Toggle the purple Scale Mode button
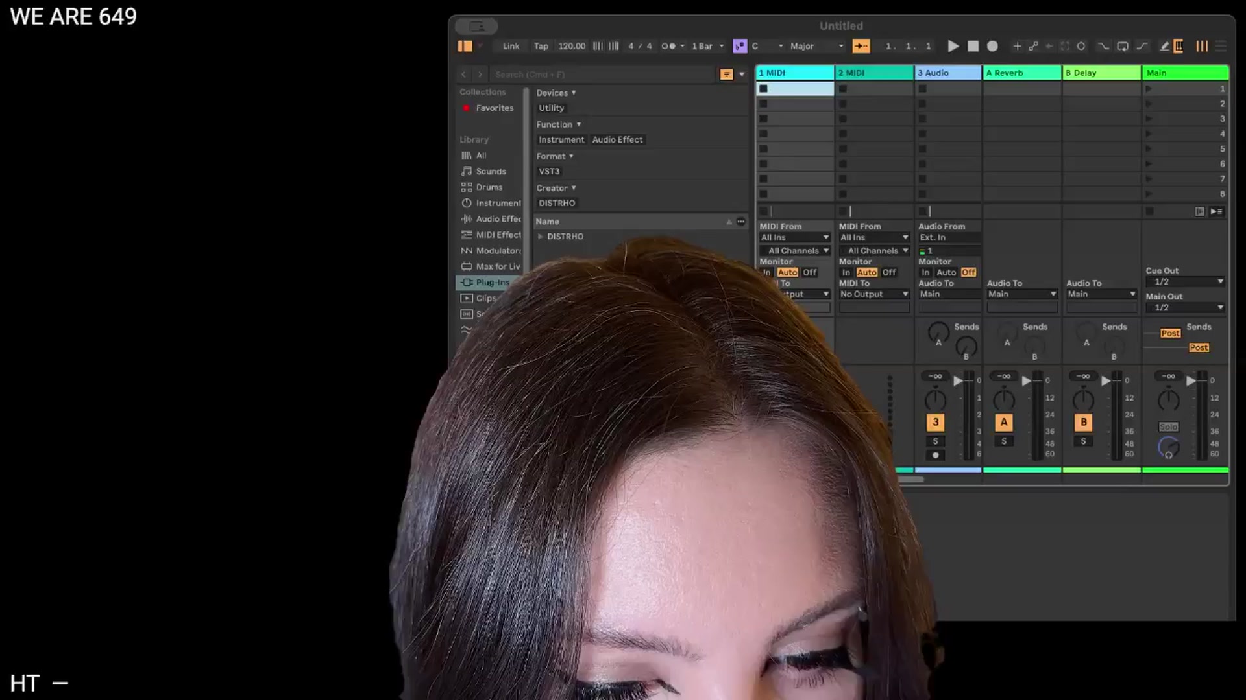Screen dimensions: 1246x700 [740, 46]
